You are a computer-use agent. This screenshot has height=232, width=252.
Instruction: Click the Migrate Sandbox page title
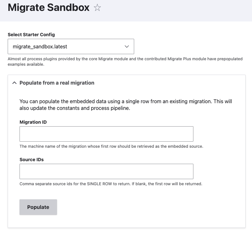tap(49, 8)
